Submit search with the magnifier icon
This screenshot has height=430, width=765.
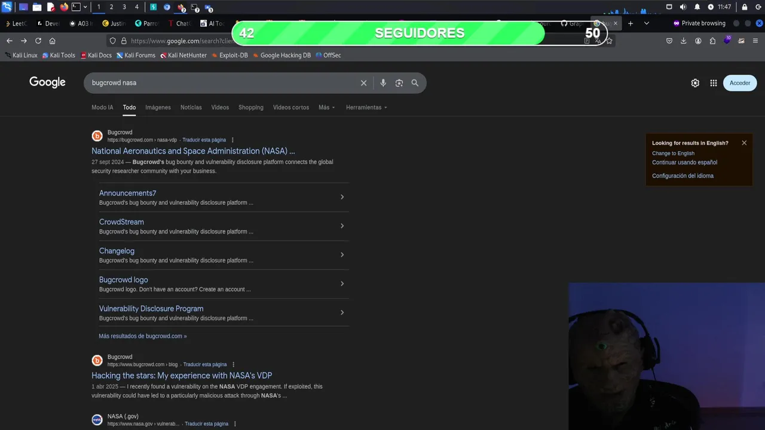click(x=415, y=83)
